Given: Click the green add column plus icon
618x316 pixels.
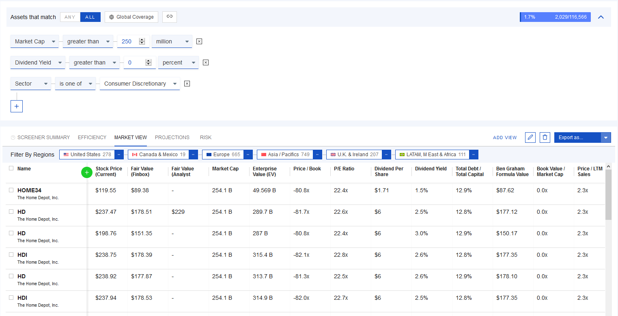Looking at the screenshot, I should click(x=87, y=172).
